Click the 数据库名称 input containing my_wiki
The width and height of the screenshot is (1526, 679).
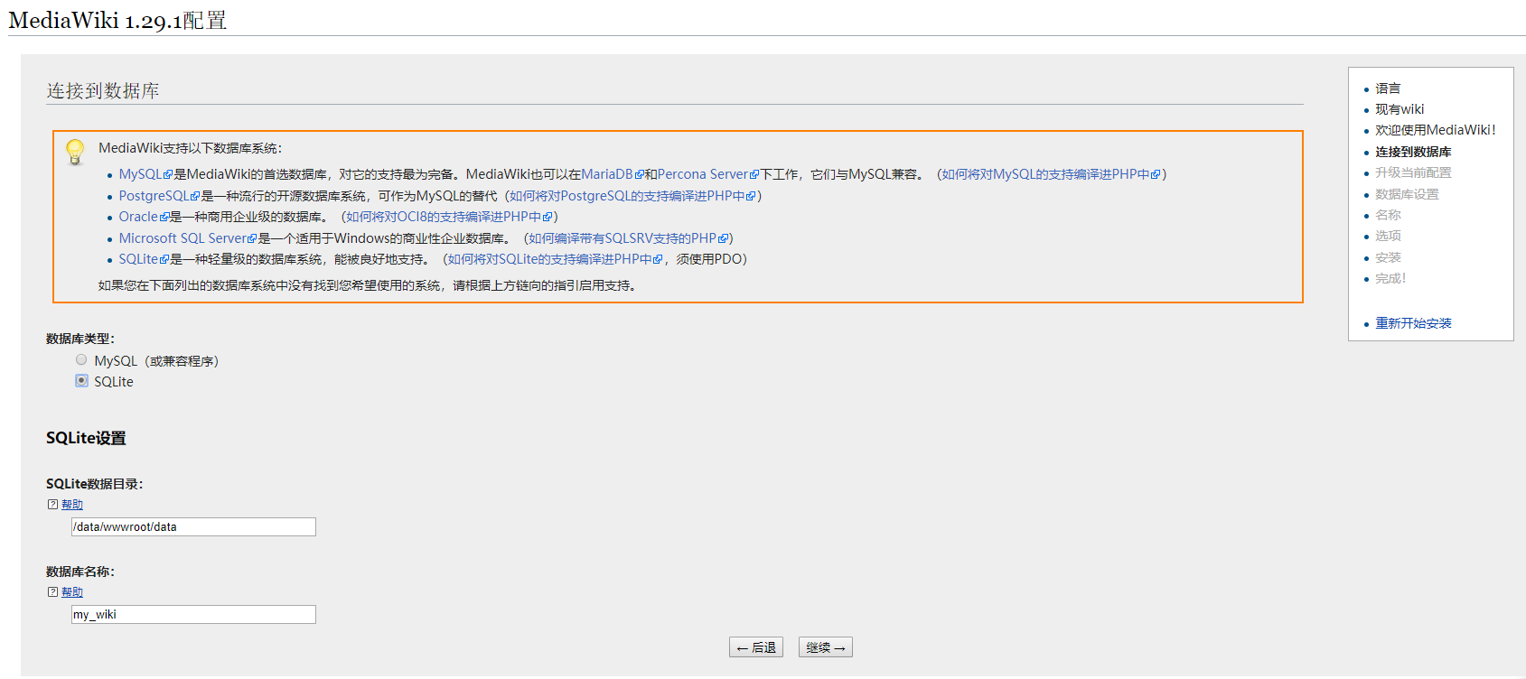(193, 614)
